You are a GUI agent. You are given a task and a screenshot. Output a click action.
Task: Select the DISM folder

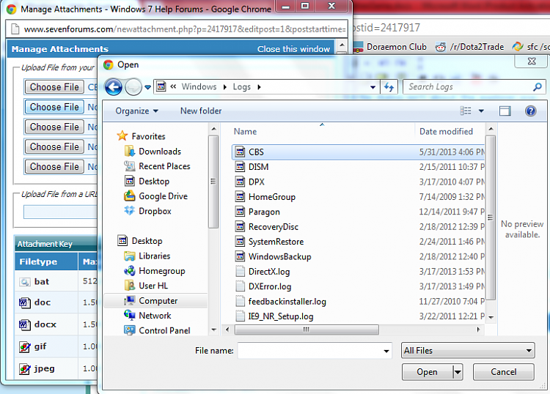point(358,167)
